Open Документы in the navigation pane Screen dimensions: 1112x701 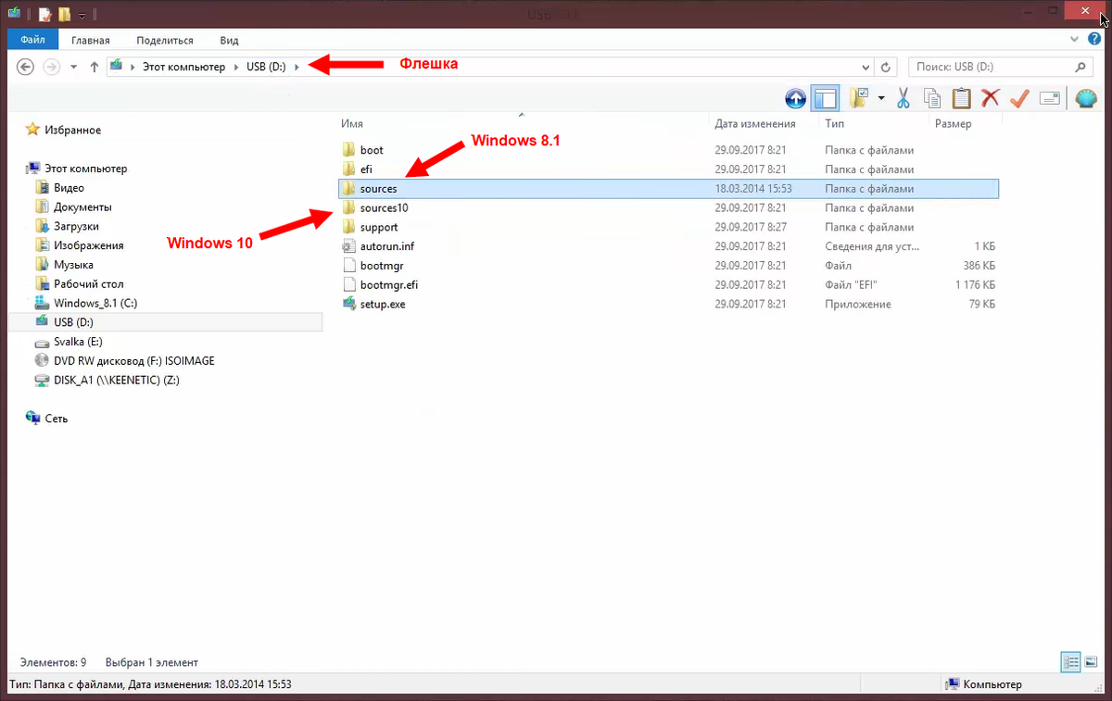pos(82,207)
